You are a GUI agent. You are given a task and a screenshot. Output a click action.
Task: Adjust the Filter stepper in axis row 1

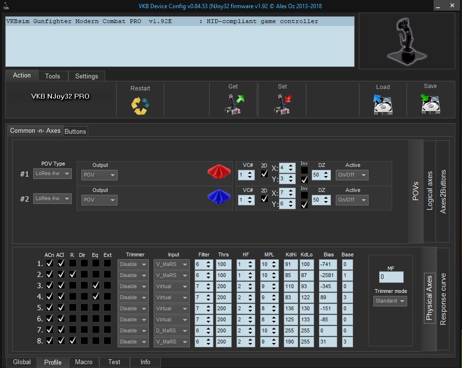click(208, 264)
